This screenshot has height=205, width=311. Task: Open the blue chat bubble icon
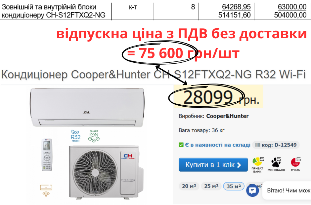pos(252,191)
